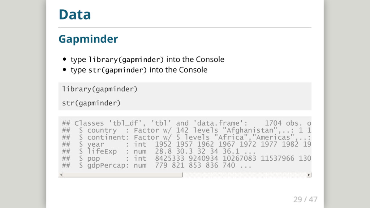Click the scrollbar right arrow

309,175
